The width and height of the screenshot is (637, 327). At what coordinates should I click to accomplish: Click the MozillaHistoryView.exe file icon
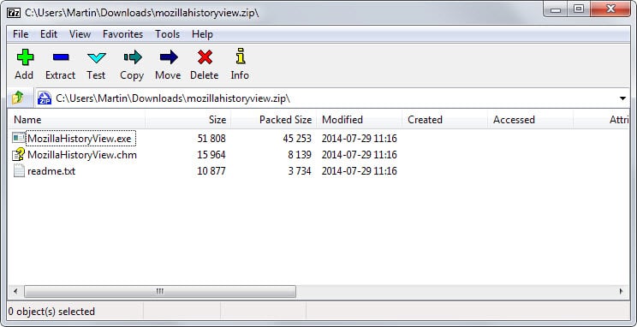click(x=19, y=138)
